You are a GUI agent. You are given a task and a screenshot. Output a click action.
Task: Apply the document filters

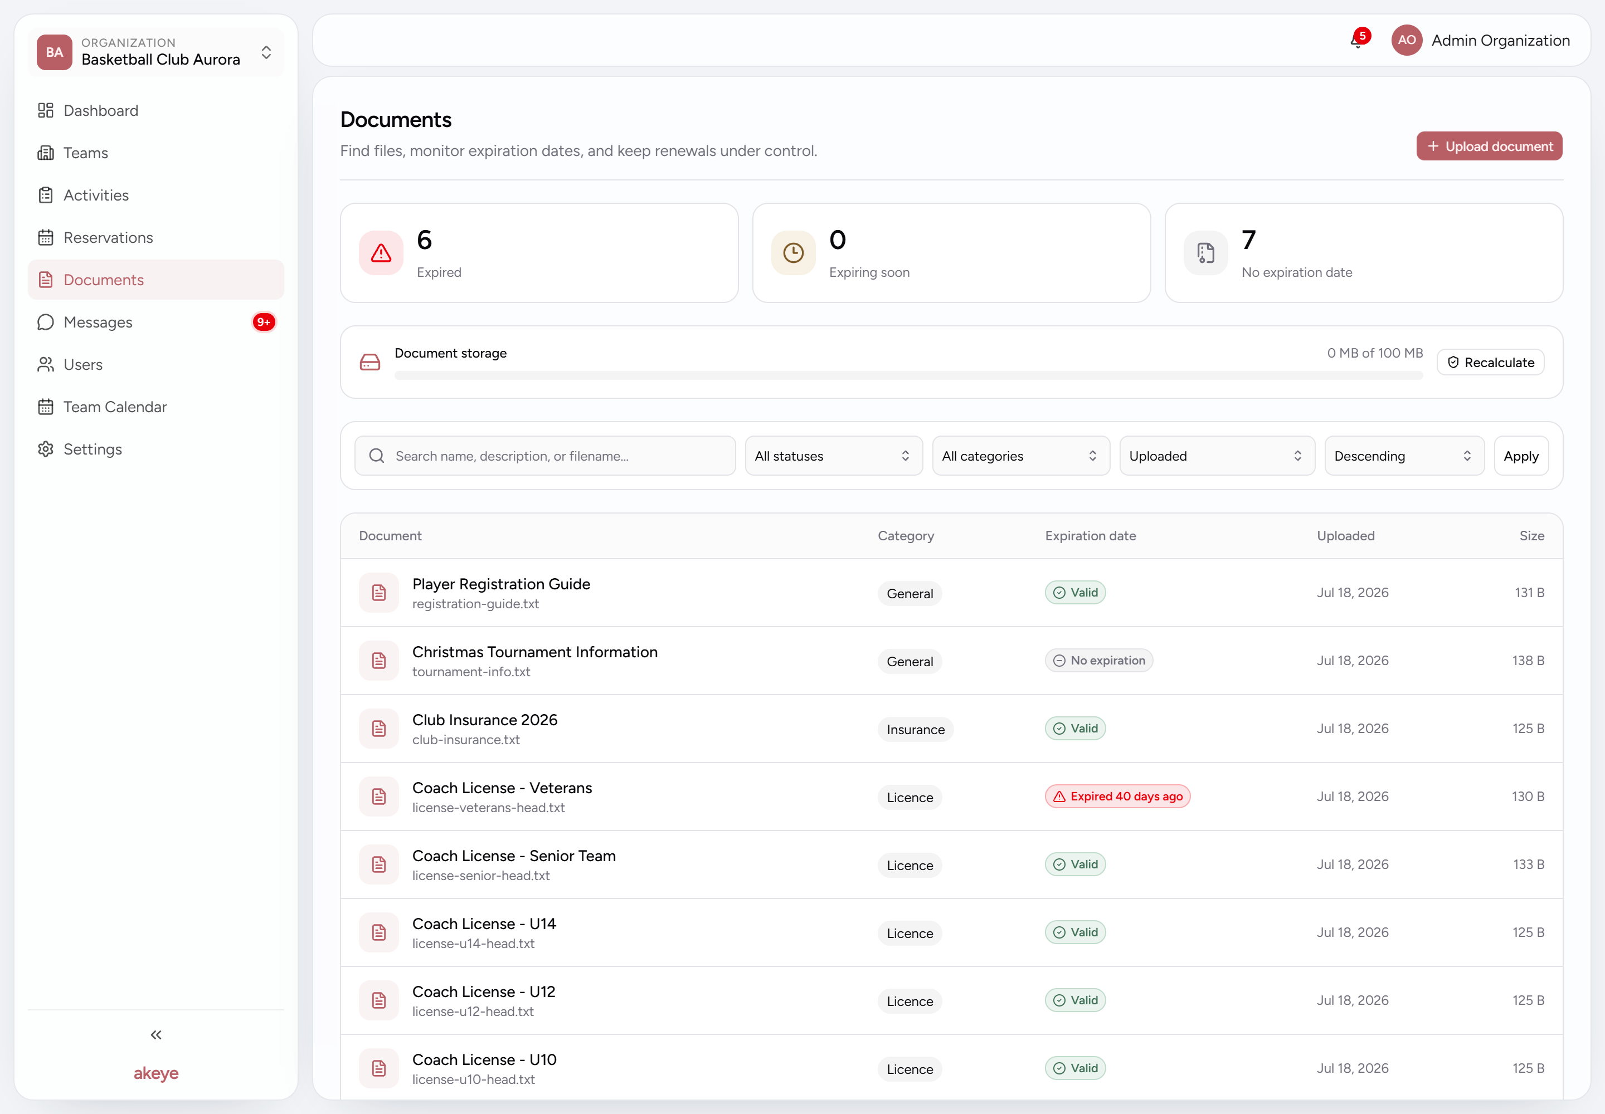click(1520, 456)
